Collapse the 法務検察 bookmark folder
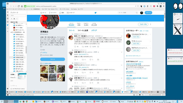The width and height of the screenshot is (183, 103). point(11,32)
